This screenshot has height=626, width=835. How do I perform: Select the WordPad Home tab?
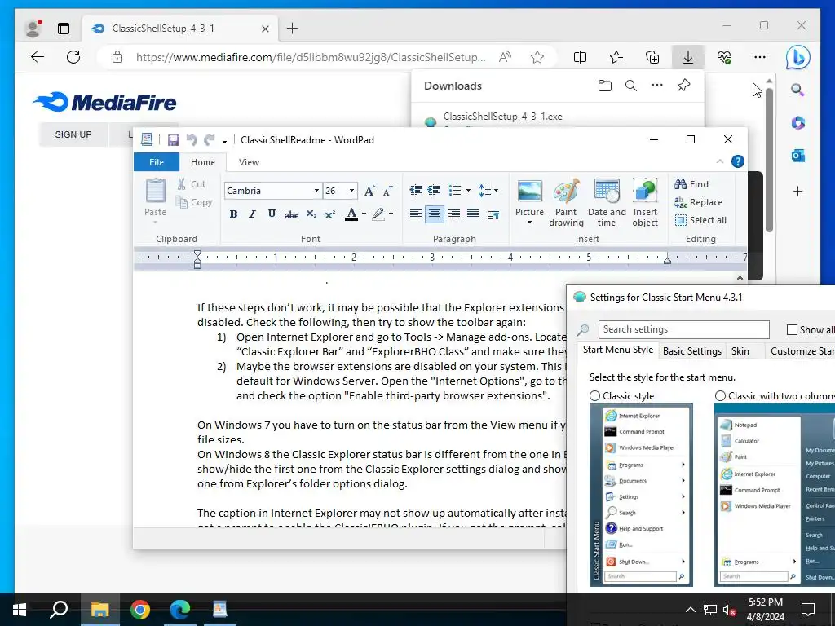click(x=203, y=162)
